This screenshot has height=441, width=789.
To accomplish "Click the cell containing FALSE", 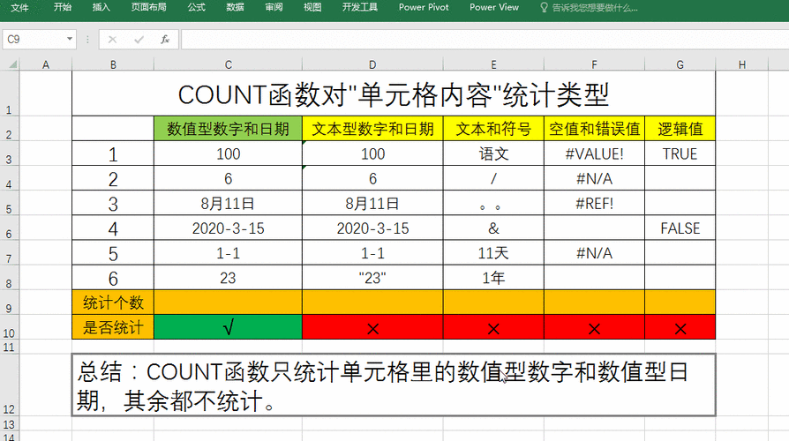I will (x=680, y=228).
